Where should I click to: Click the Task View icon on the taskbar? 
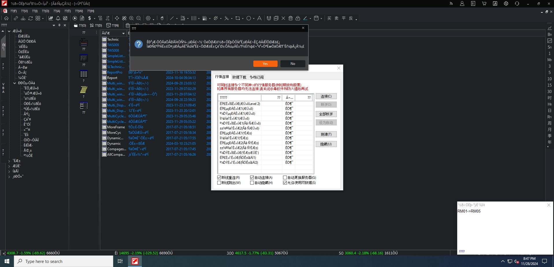click(x=120, y=261)
